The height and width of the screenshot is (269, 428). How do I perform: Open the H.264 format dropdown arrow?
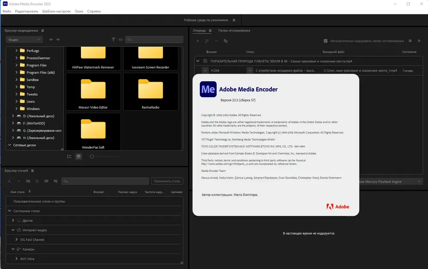click(205, 70)
